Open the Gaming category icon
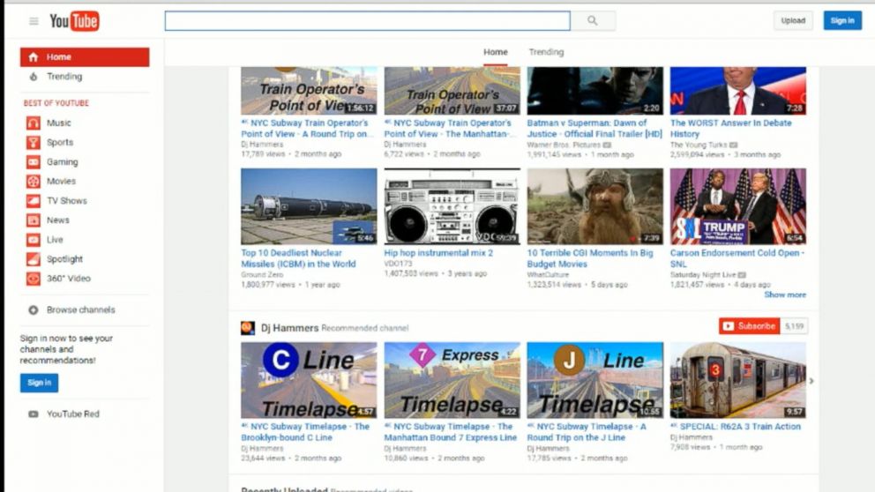Viewport: 875px width, 492px height. 34,161
